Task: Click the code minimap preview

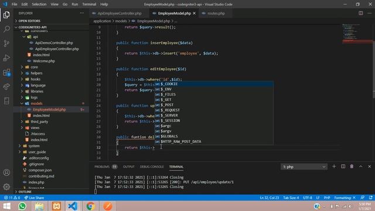Action: [356, 33]
